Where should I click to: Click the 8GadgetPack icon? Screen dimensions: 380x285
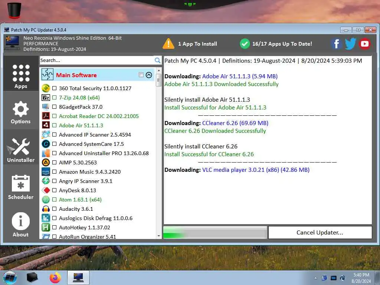46,107
